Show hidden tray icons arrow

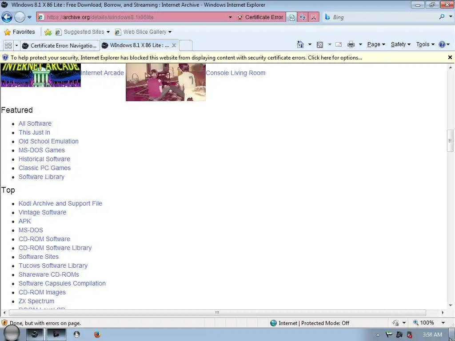point(378,335)
